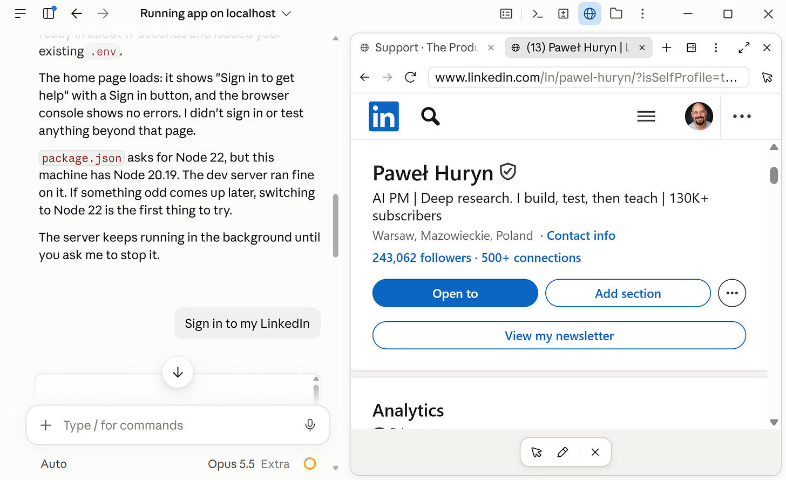Screen dimensions: 786x480
Task: Open the LinkedIn header three-dot menu
Action: coord(742,116)
